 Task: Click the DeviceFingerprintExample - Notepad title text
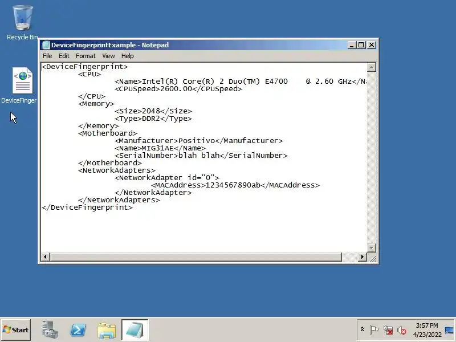pos(110,45)
